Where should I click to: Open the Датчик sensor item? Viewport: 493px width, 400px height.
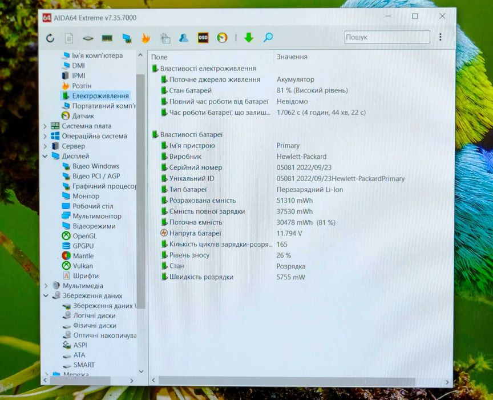coord(78,116)
